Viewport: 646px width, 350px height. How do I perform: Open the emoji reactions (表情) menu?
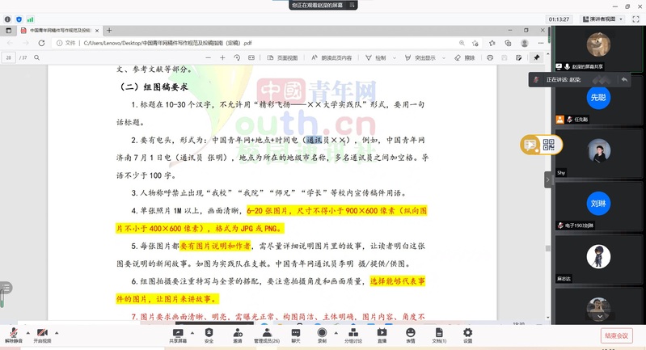[x=411, y=335]
